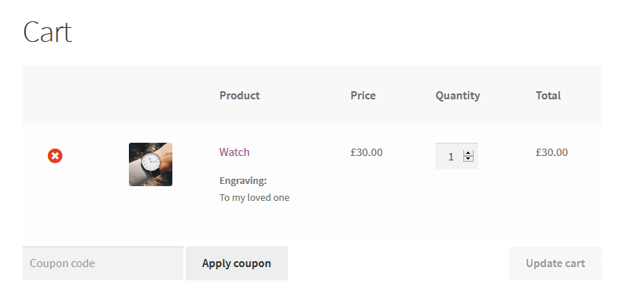The image size is (618, 298).
Task: Click the 'To my loved one' engraving text
Action: pos(254,198)
